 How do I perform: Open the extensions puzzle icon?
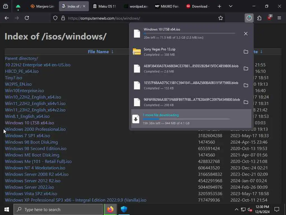tap(259, 18)
